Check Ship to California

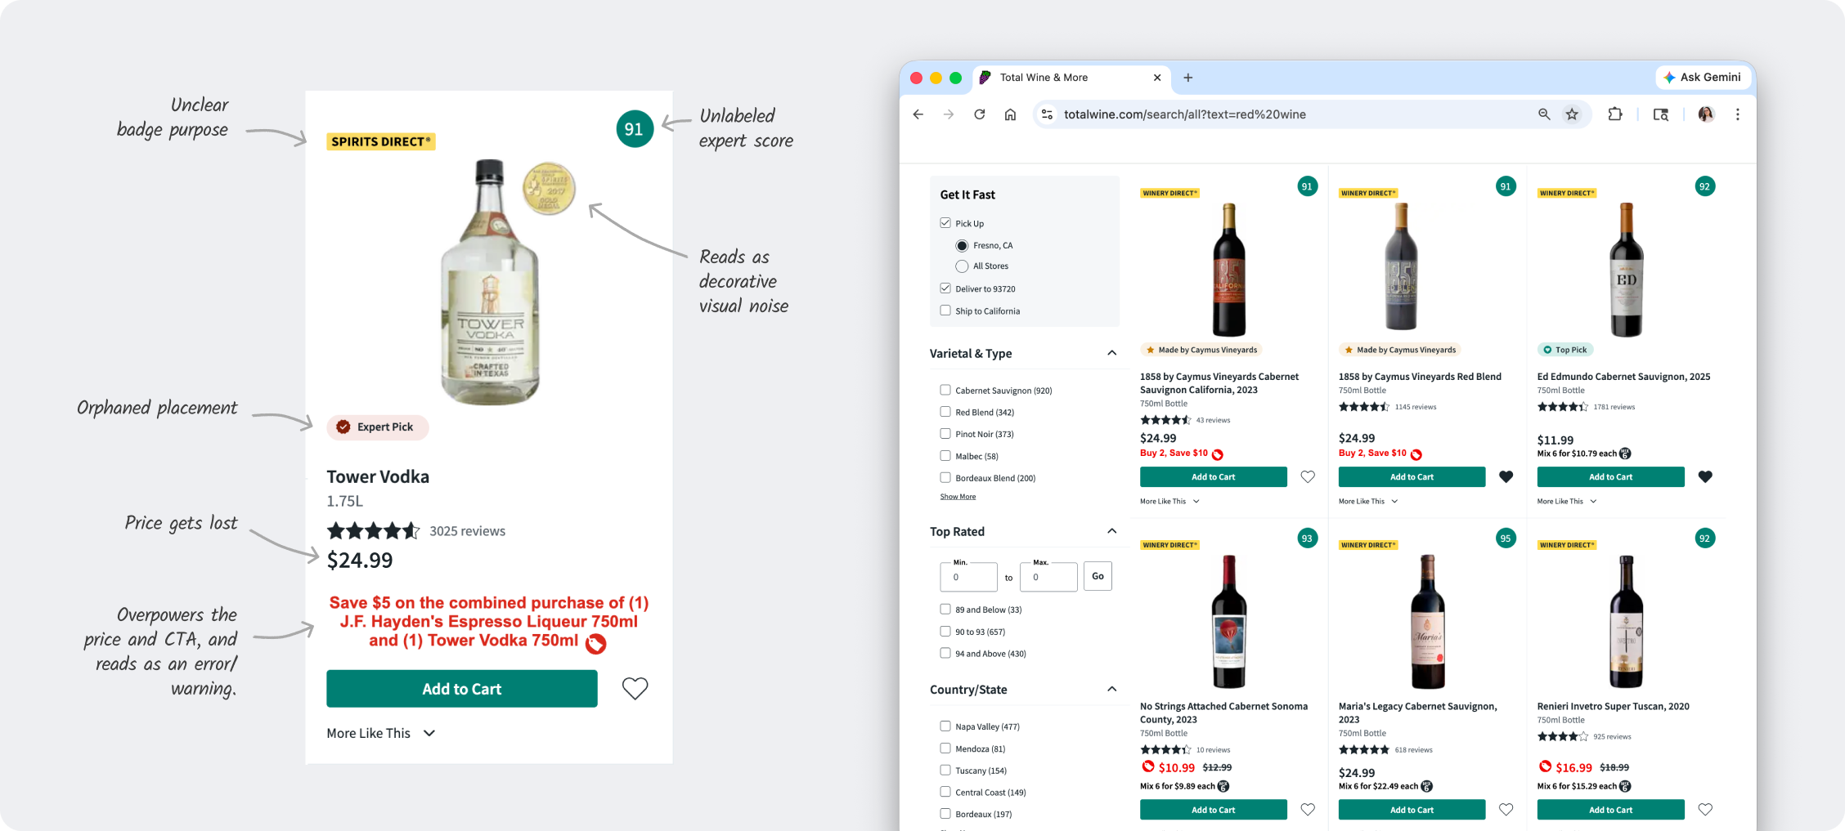point(945,311)
